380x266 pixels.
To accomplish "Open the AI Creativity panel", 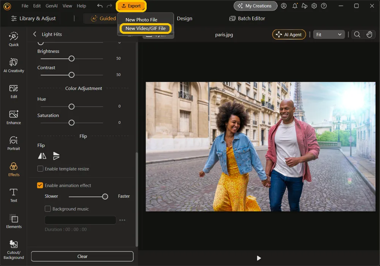I will pyautogui.click(x=14, y=65).
